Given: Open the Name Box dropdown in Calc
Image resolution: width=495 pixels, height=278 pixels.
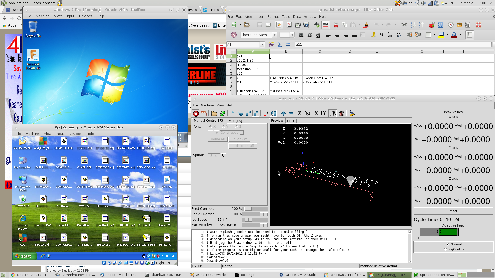Looking at the screenshot, I should [262, 45].
